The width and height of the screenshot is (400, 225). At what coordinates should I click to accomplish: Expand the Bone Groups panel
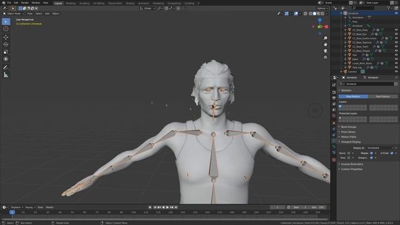pyautogui.click(x=349, y=127)
